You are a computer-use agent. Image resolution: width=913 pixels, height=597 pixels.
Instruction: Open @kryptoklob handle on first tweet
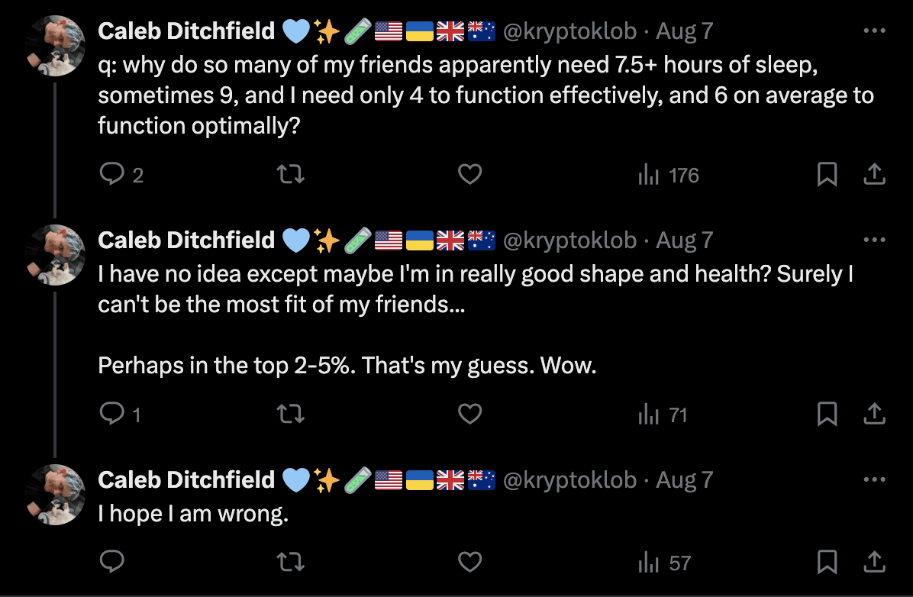(x=569, y=31)
